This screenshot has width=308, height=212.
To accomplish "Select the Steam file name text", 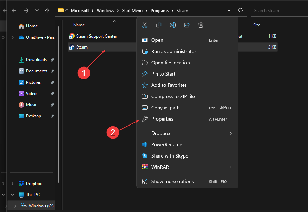I will click(82, 47).
